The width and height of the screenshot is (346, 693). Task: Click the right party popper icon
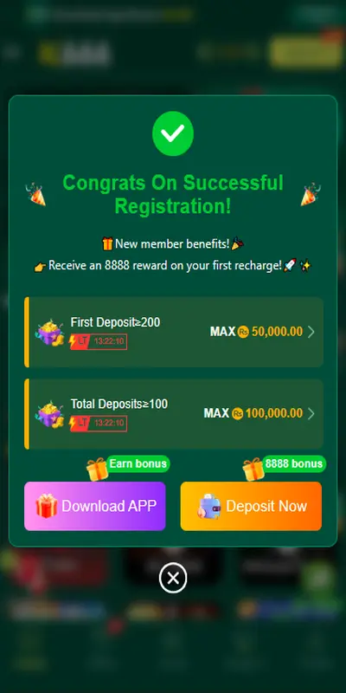(311, 195)
